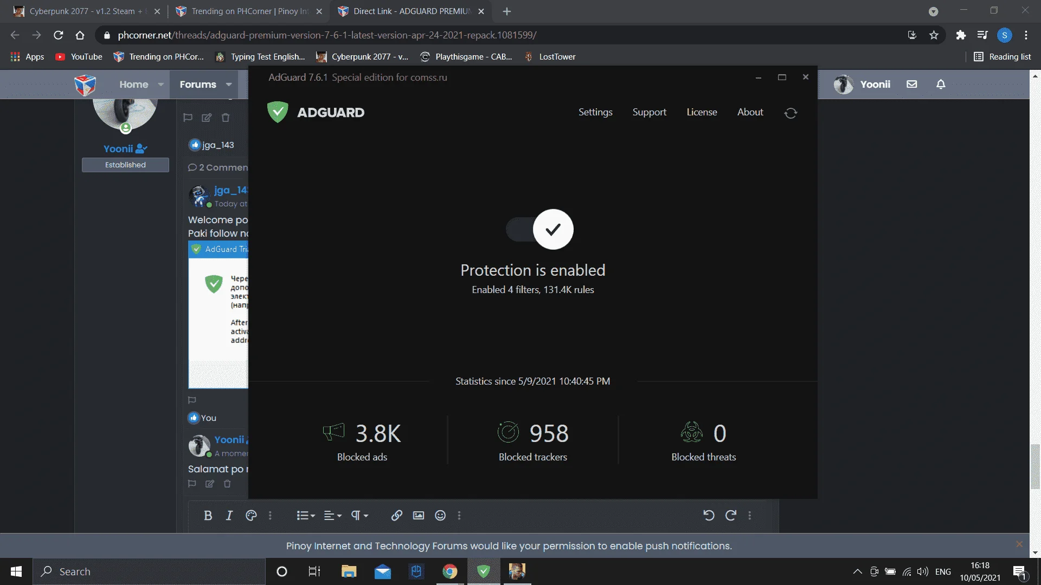Open the YouTube bookmark
The image size is (1041, 585).
tap(79, 57)
